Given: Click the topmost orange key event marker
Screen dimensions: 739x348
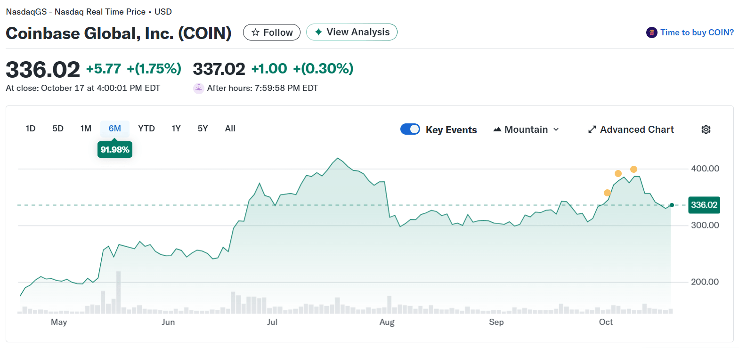Looking at the screenshot, I should [633, 169].
